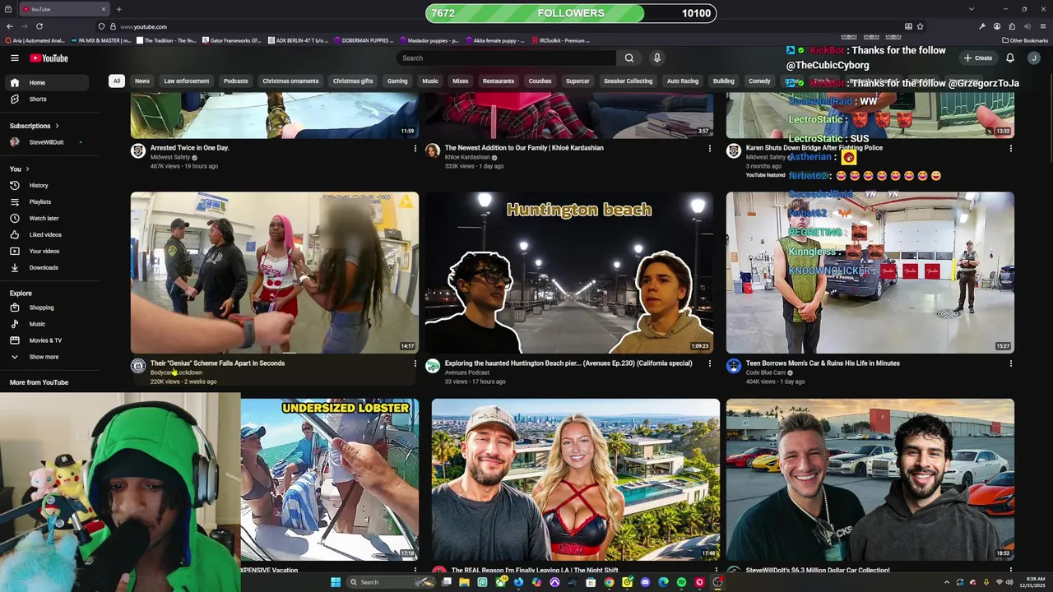Screen dimensions: 1053x592
Task: Open the Code Blue Cam channel avatar
Action: coord(734,366)
